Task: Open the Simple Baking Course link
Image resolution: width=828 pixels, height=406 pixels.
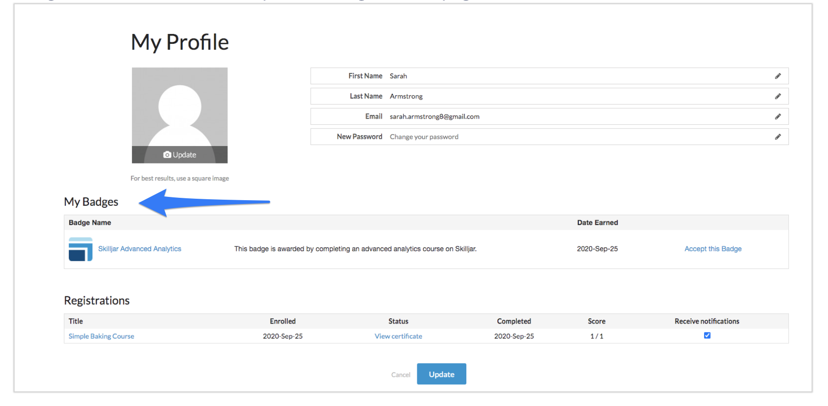Action: tap(101, 336)
